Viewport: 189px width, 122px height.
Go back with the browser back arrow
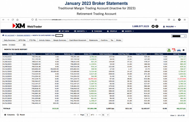coord(3,20)
